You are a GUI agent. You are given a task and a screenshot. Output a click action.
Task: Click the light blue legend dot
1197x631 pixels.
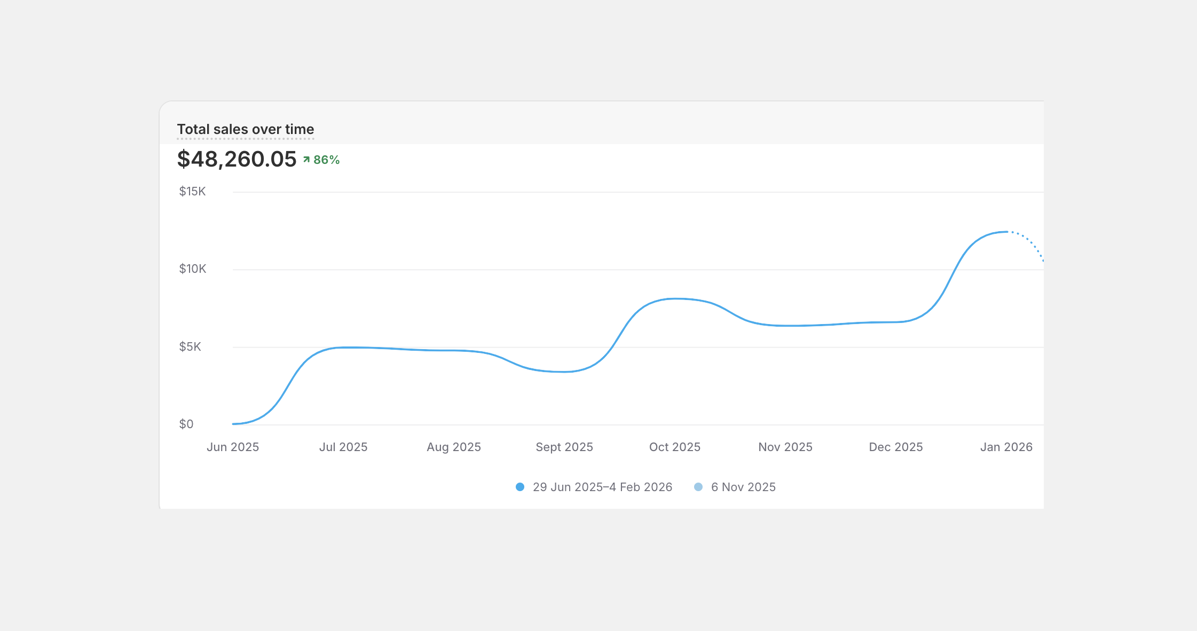point(698,487)
